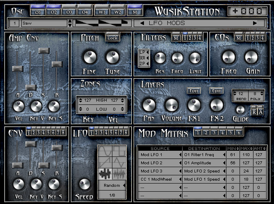Viewport: 274px width, 204px height.
Task: Click the Layers Volume knob
Action: click(171, 105)
